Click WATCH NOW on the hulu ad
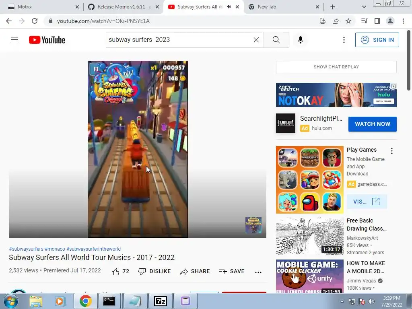This screenshot has width=412, height=309. (372, 124)
